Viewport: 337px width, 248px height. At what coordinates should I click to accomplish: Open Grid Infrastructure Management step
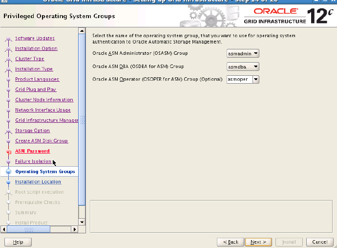pos(46,120)
